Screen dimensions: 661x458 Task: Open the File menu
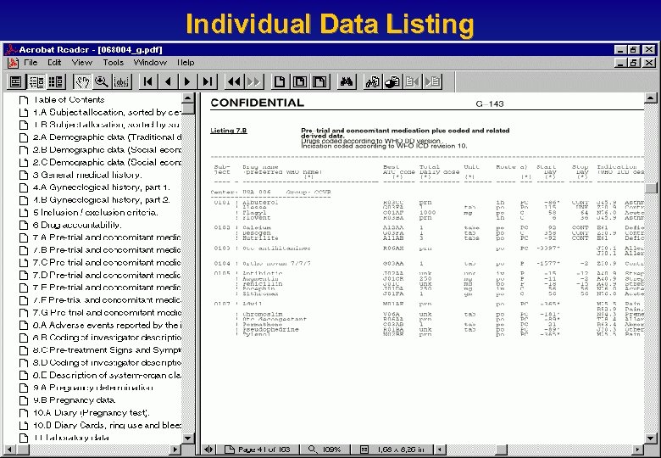(31, 63)
